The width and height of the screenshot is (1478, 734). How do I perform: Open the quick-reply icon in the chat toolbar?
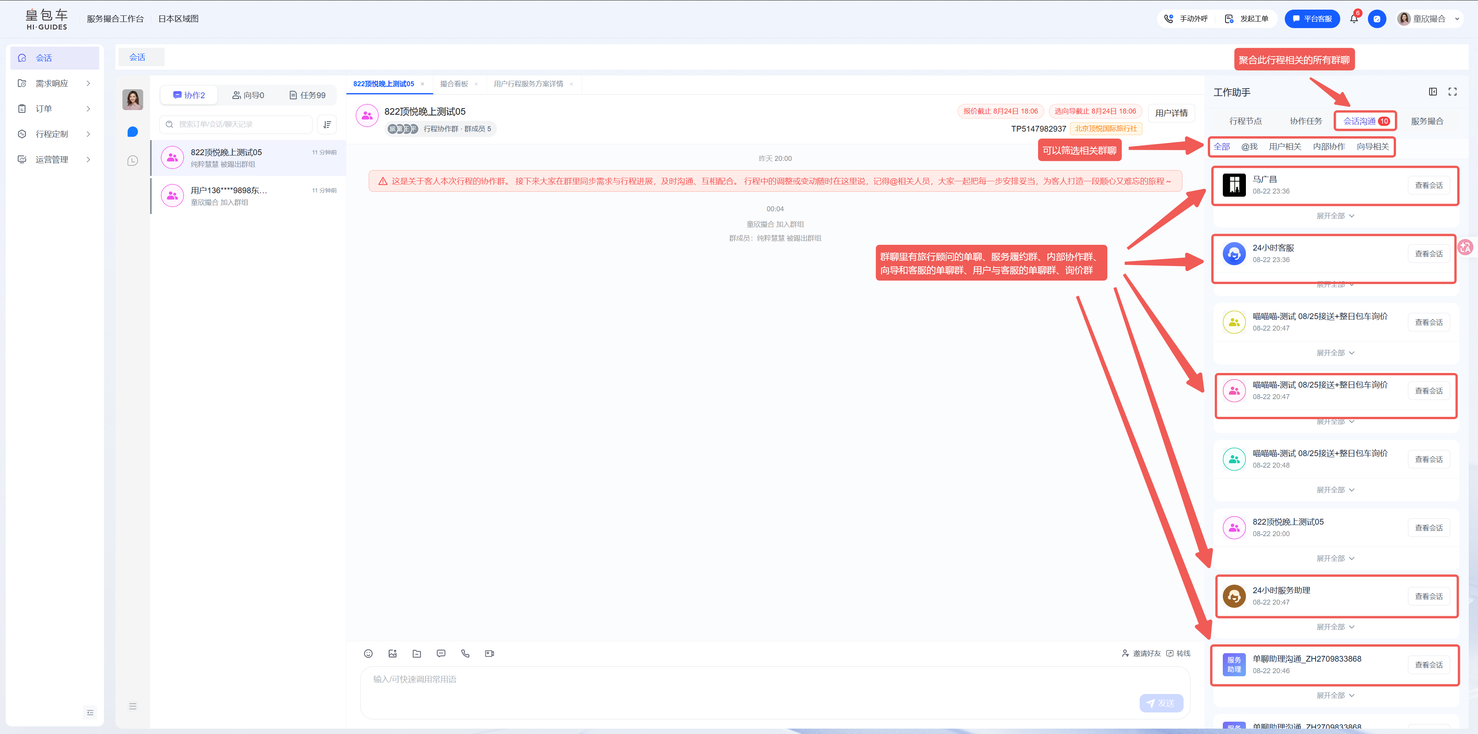[x=441, y=654]
